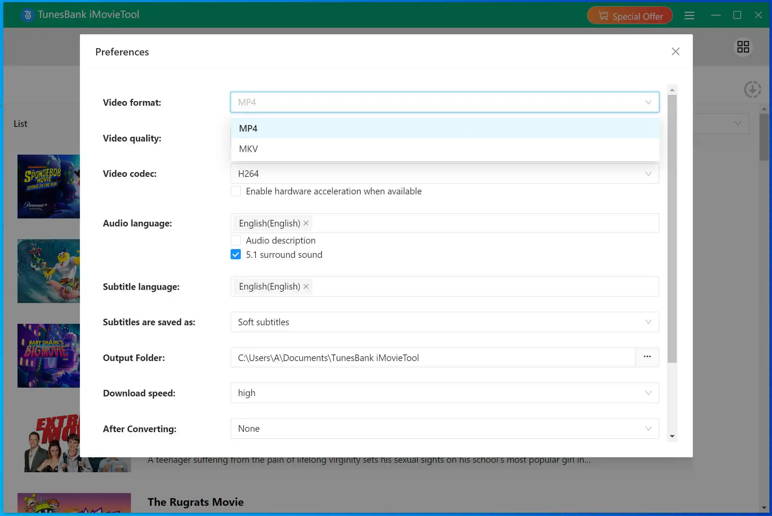Expand the Video quality dropdown
This screenshot has height=516, width=772.
[x=444, y=138]
